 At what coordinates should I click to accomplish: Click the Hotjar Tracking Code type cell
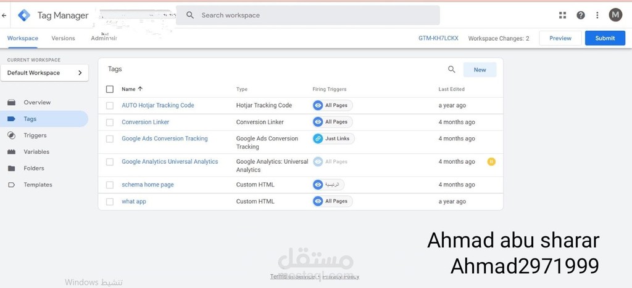(x=264, y=105)
